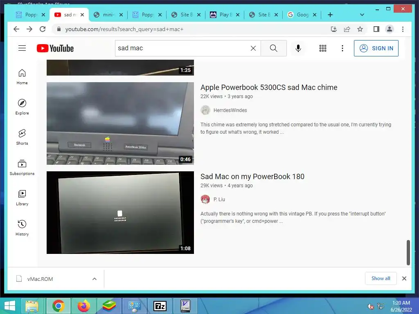This screenshot has width=419, height=314.
Task: Open Windows Start button
Action: coord(10,306)
